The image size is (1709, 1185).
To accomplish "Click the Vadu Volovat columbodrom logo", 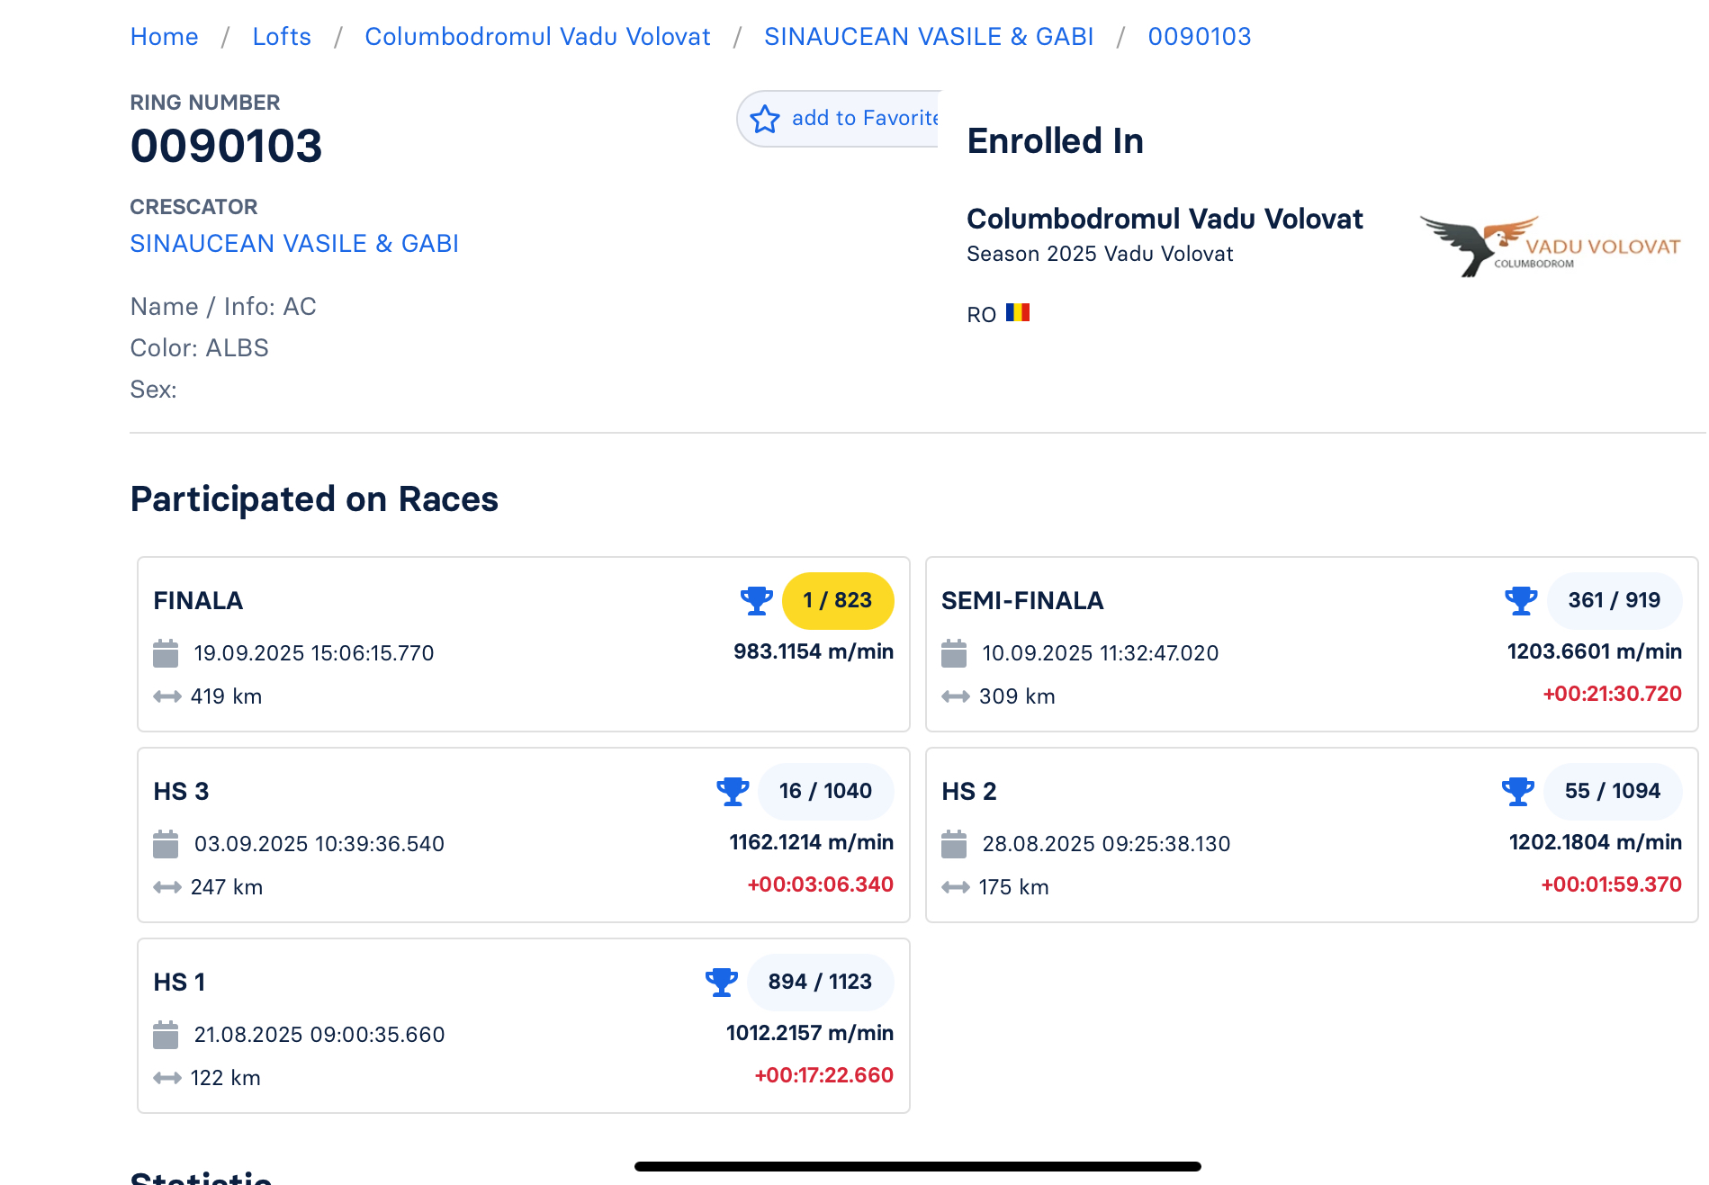I will click(1549, 246).
